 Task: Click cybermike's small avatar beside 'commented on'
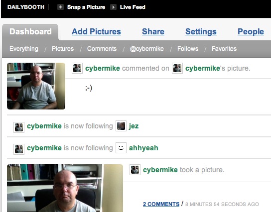point(77,68)
